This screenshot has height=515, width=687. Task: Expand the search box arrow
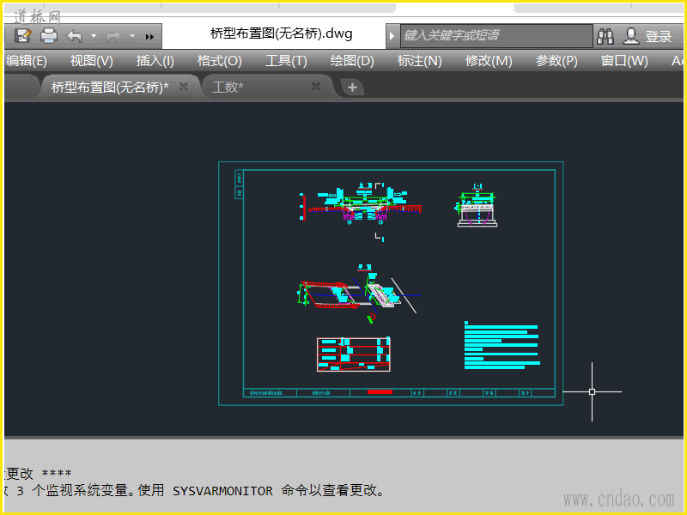(392, 36)
